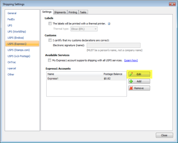Click the pencil Edit account icon
This screenshot has height=143, width=178.
(x=131, y=74)
